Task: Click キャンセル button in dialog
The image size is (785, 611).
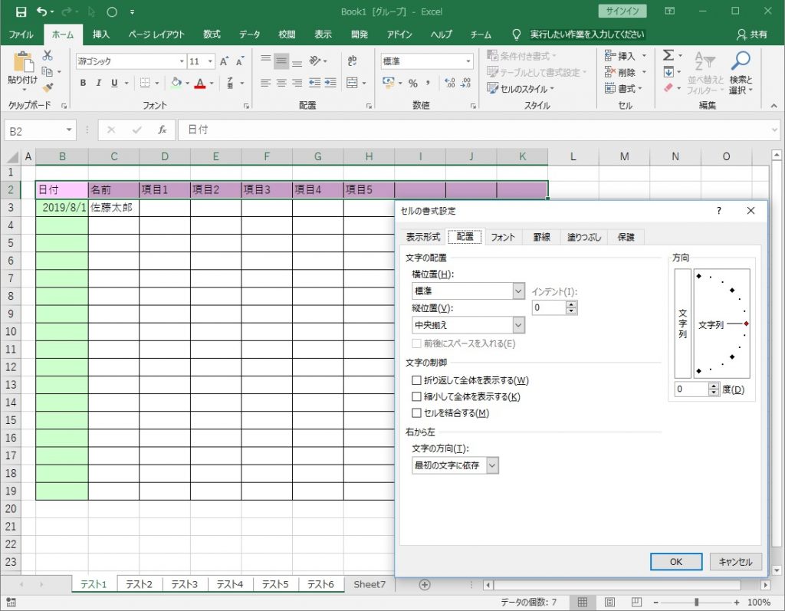Action: pyautogui.click(x=735, y=561)
